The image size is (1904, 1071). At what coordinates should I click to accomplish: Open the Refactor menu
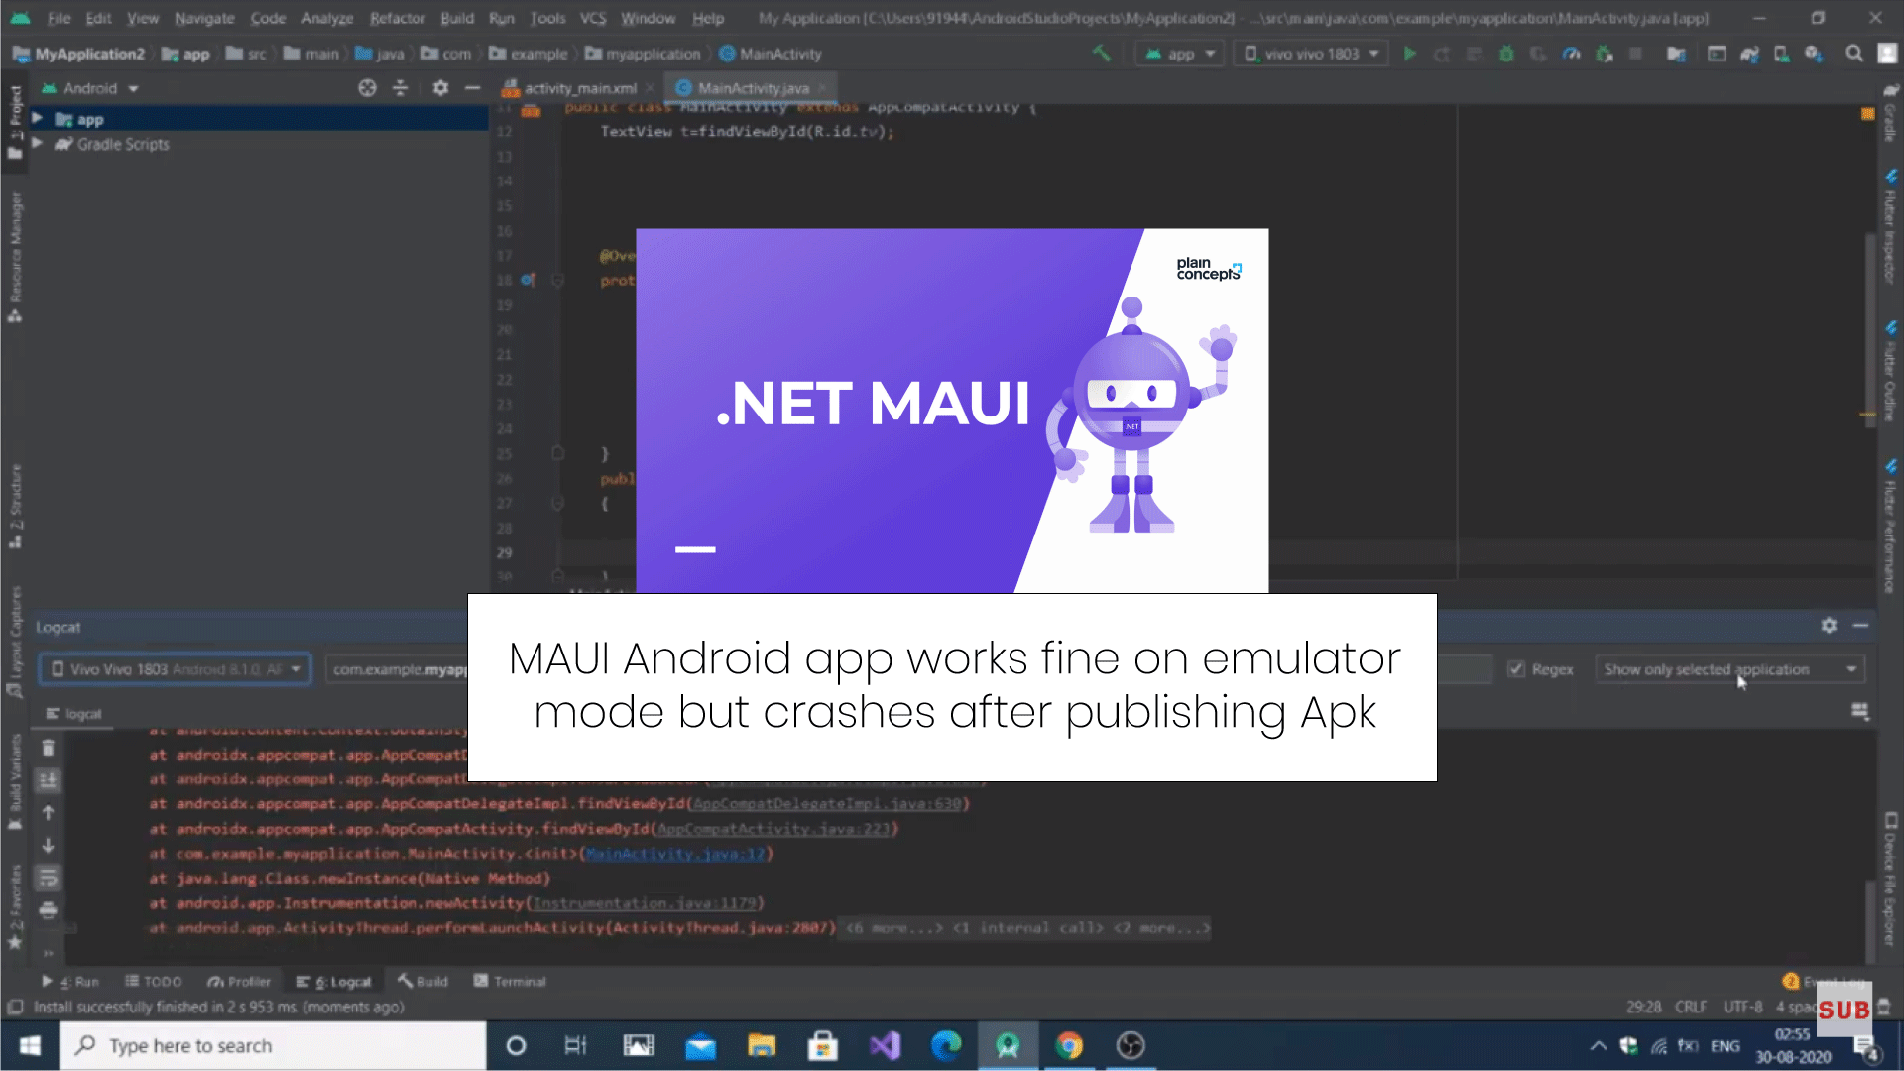[397, 18]
